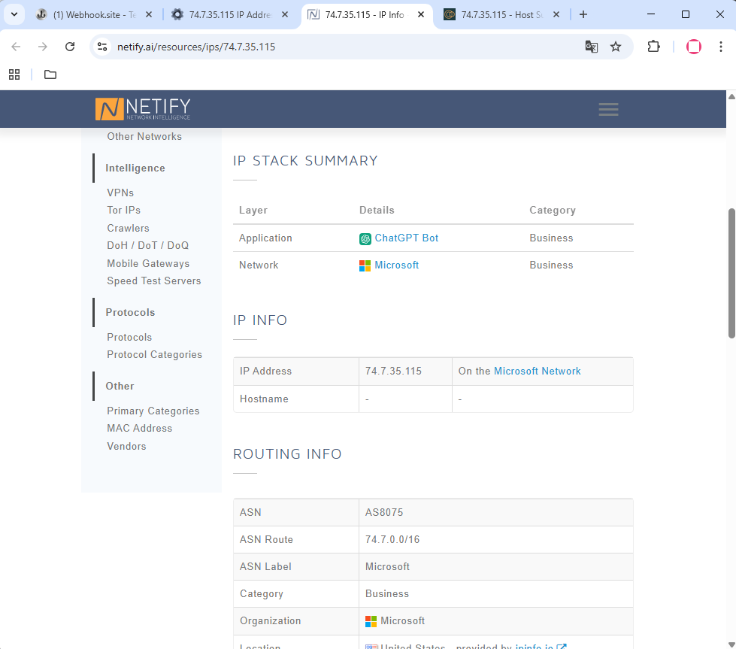736x649 pixels.
Task: Open DoH / DoT / DoQ link
Action: (x=147, y=245)
